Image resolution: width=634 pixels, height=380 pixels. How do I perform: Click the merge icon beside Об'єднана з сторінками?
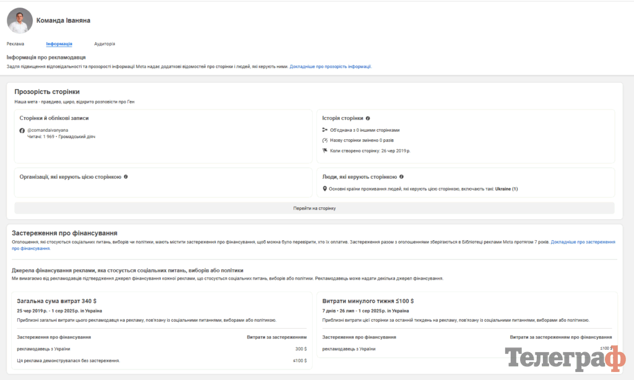[x=325, y=130]
